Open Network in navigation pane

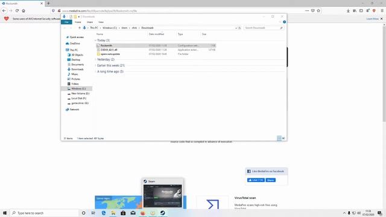pos(74,110)
